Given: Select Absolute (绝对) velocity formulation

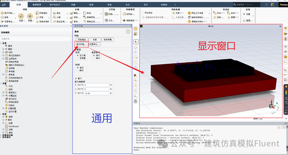Looking at the screenshot, I should 94,55.
